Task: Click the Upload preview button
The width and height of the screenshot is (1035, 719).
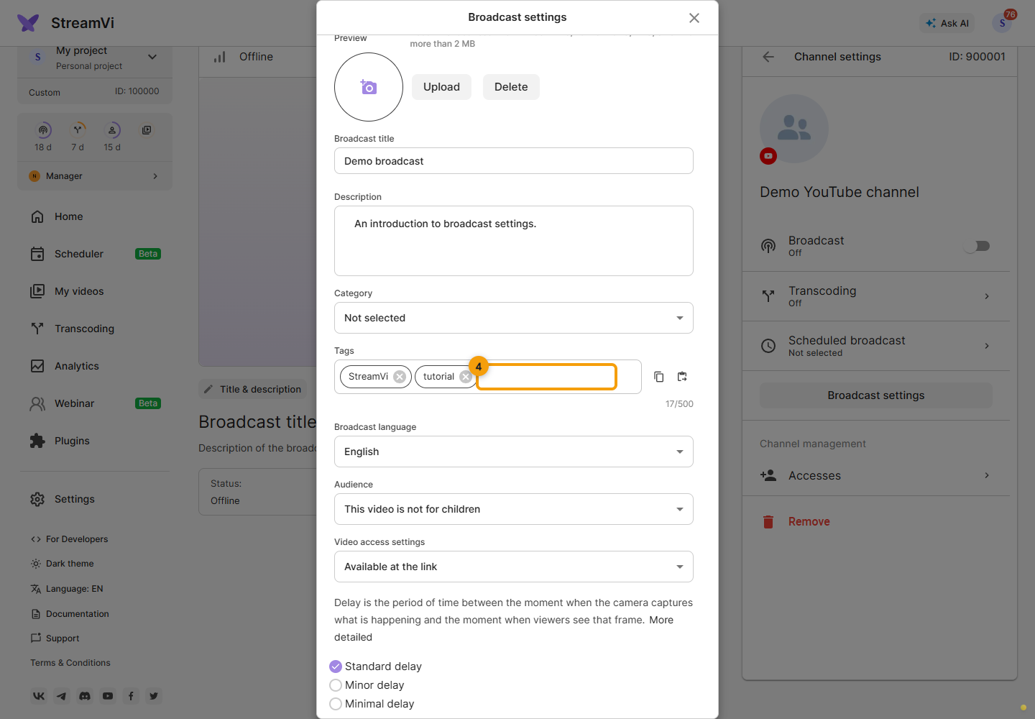Action: [441, 87]
